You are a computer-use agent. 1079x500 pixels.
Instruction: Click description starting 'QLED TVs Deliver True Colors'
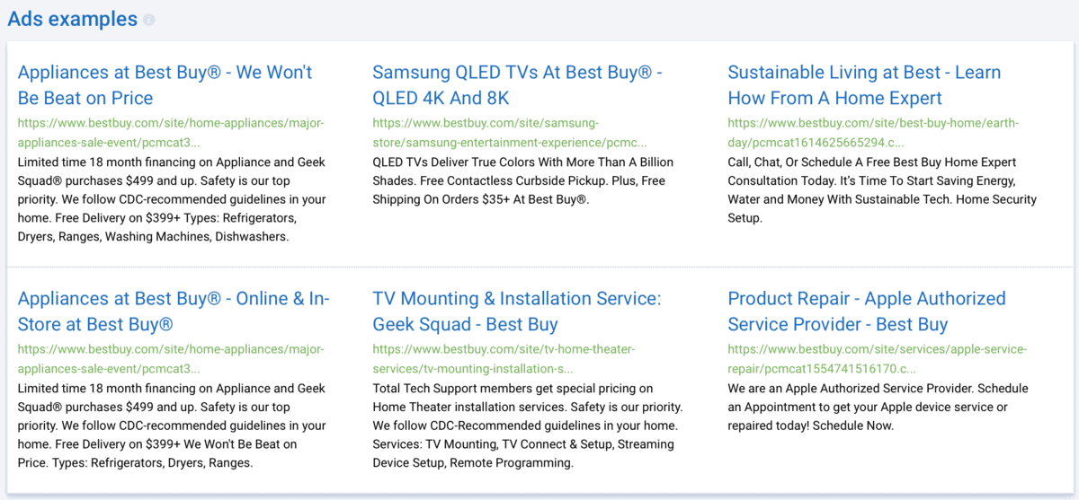click(x=522, y=180)
